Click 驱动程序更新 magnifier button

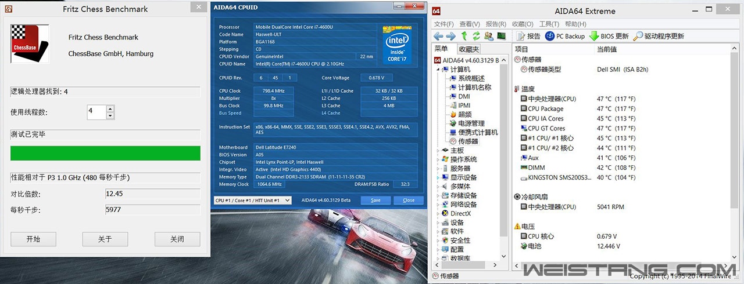point(659,36)
